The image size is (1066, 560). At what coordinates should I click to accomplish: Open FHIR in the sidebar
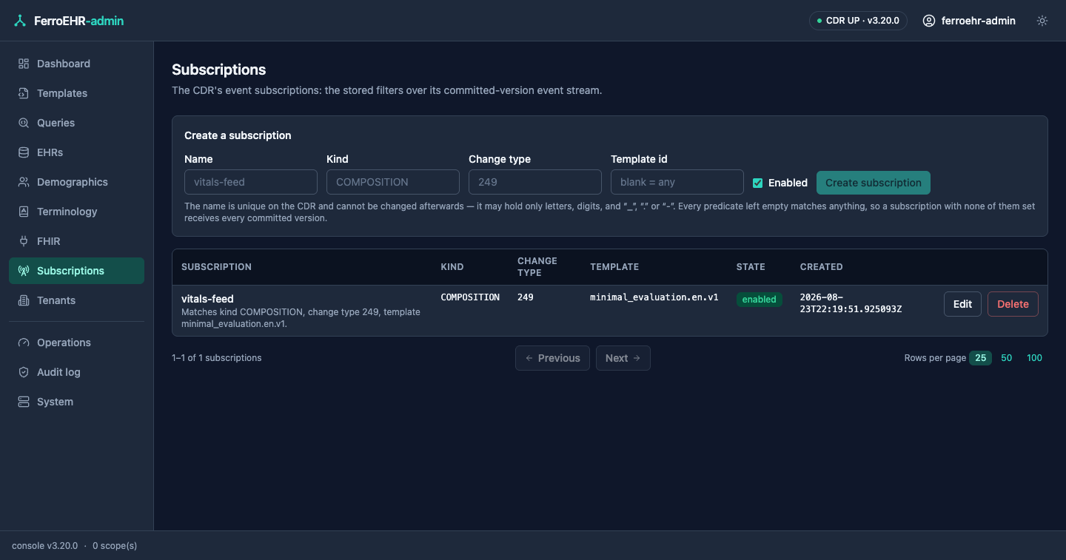pos(76,241)
